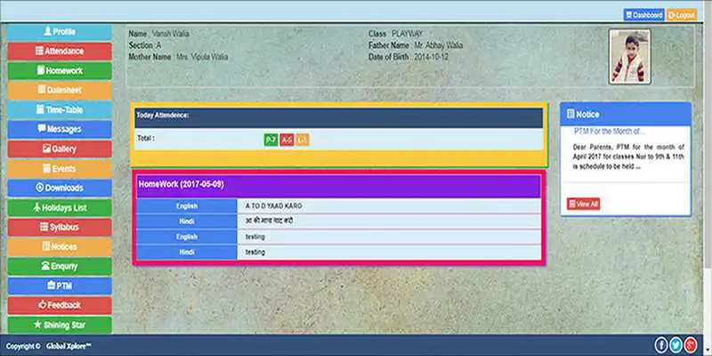
Task: Click the Logout button
Action: pos(680,15)
